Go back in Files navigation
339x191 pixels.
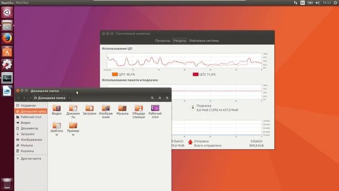coord(19,98)
